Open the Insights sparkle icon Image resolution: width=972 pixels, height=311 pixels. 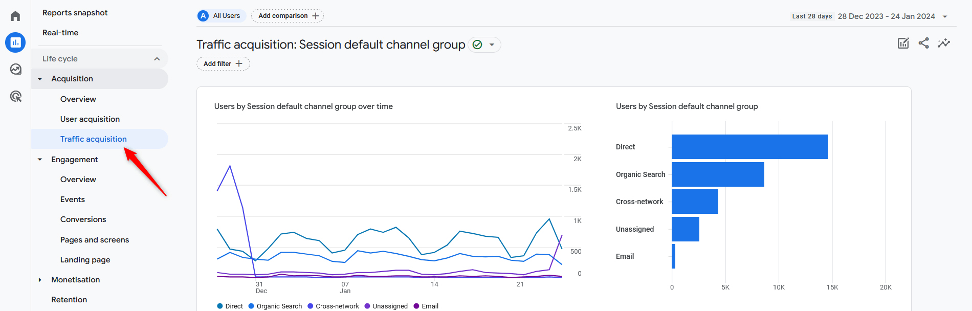[944, 43]
